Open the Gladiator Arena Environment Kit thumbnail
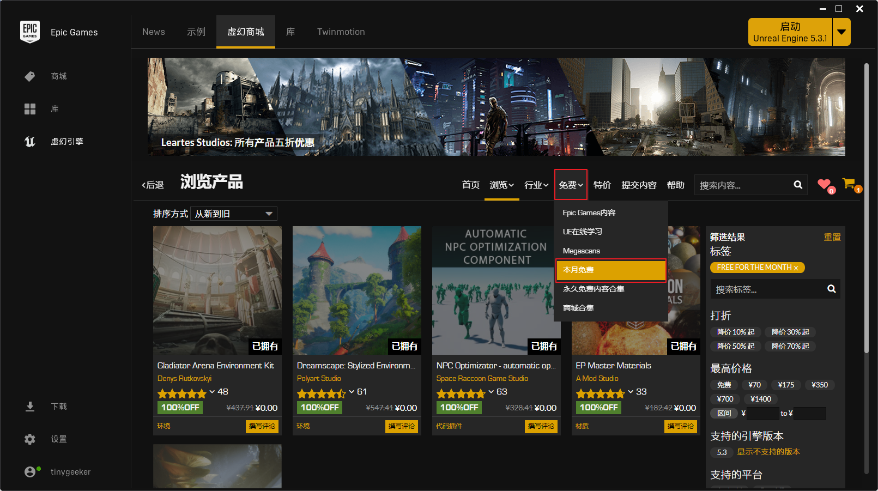 pyautogui.click(x=217, y=290)
